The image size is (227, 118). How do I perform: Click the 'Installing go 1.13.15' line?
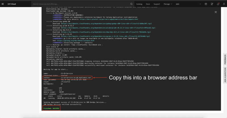click(59, 34)
